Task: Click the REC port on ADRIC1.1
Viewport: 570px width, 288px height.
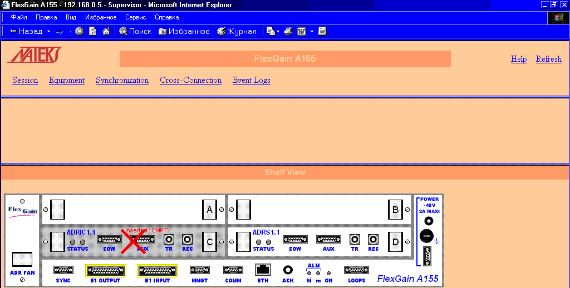Action: (x=187, y=239)
